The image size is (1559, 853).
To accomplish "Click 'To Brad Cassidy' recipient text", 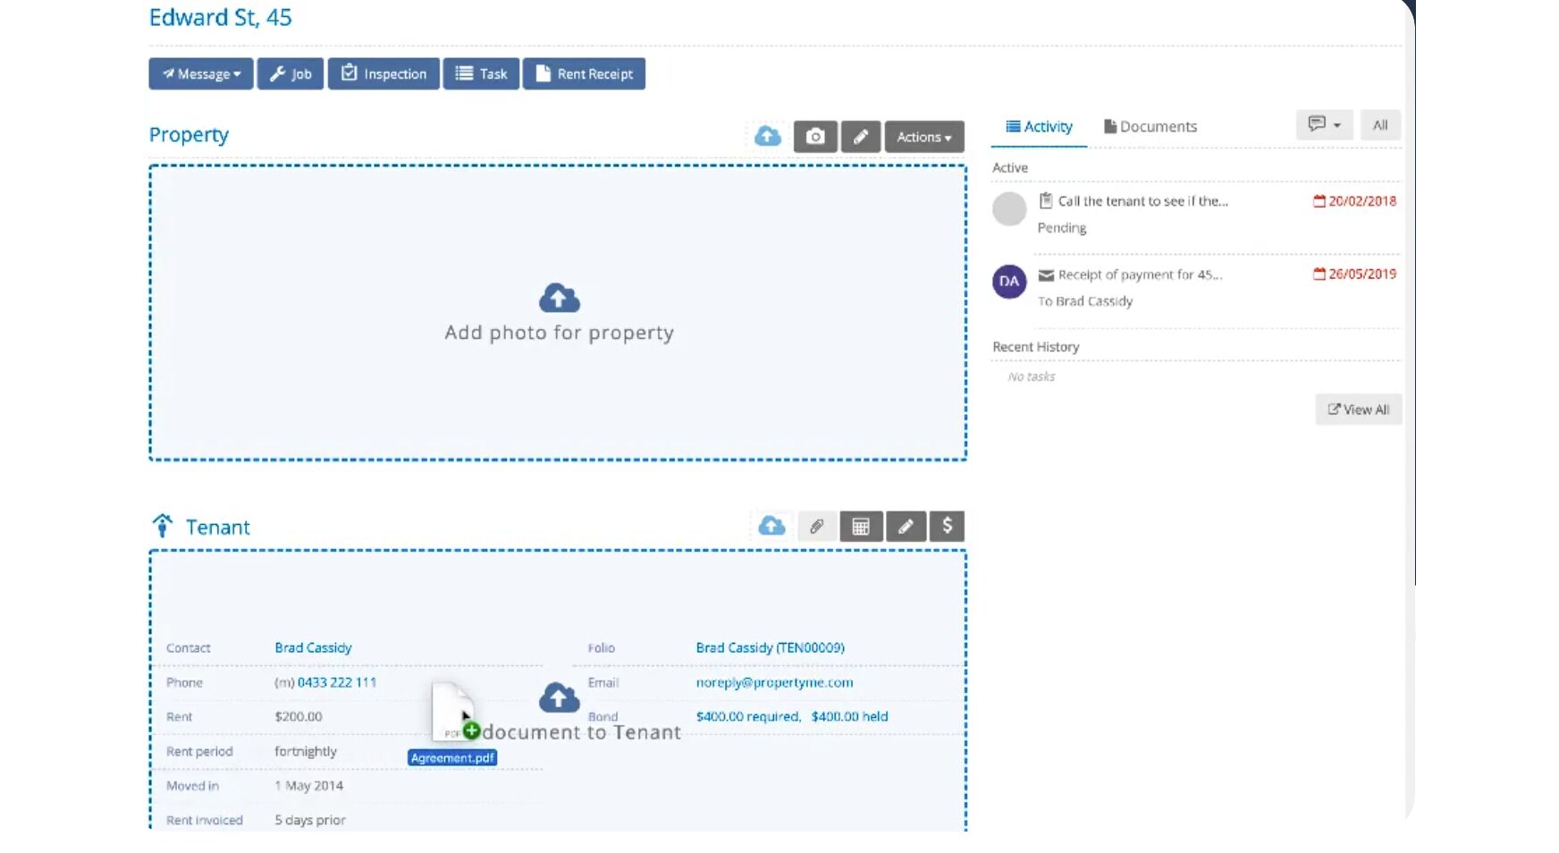I will coord(1085,301).
